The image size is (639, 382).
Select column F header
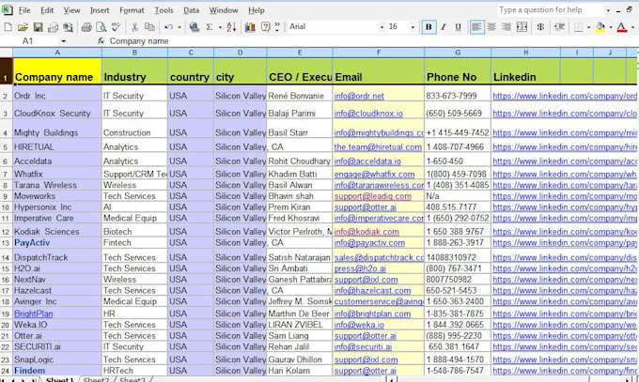click(379, 53)
